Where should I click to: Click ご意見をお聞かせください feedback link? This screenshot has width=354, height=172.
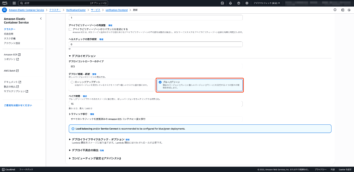tap(18, 105)
